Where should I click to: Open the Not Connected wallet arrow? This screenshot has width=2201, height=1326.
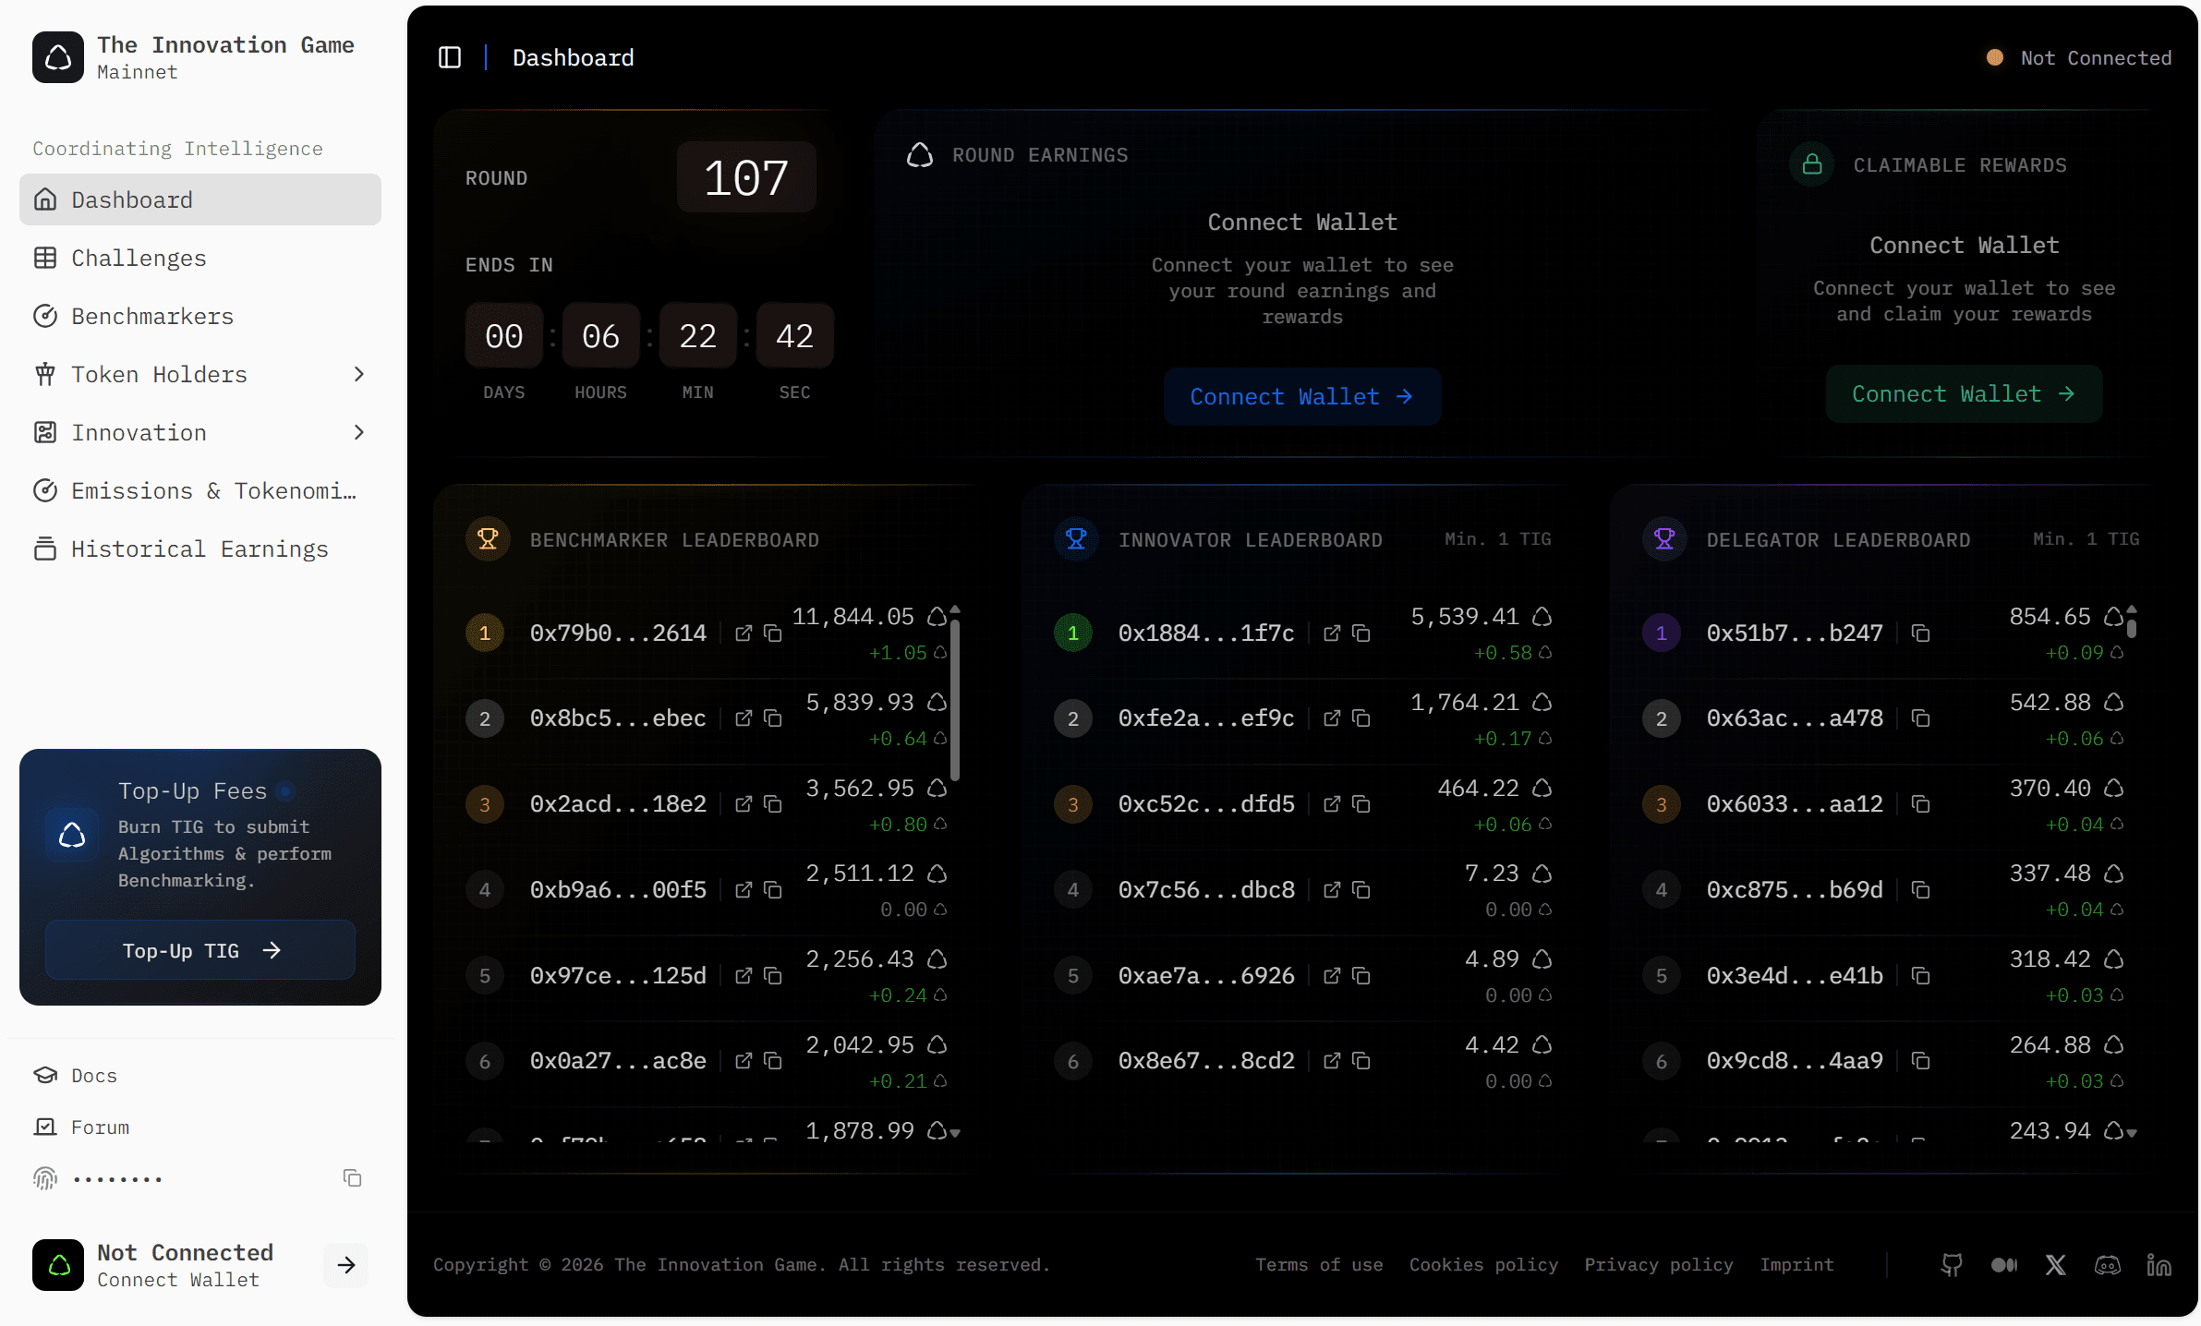[x=346, y=1265]
